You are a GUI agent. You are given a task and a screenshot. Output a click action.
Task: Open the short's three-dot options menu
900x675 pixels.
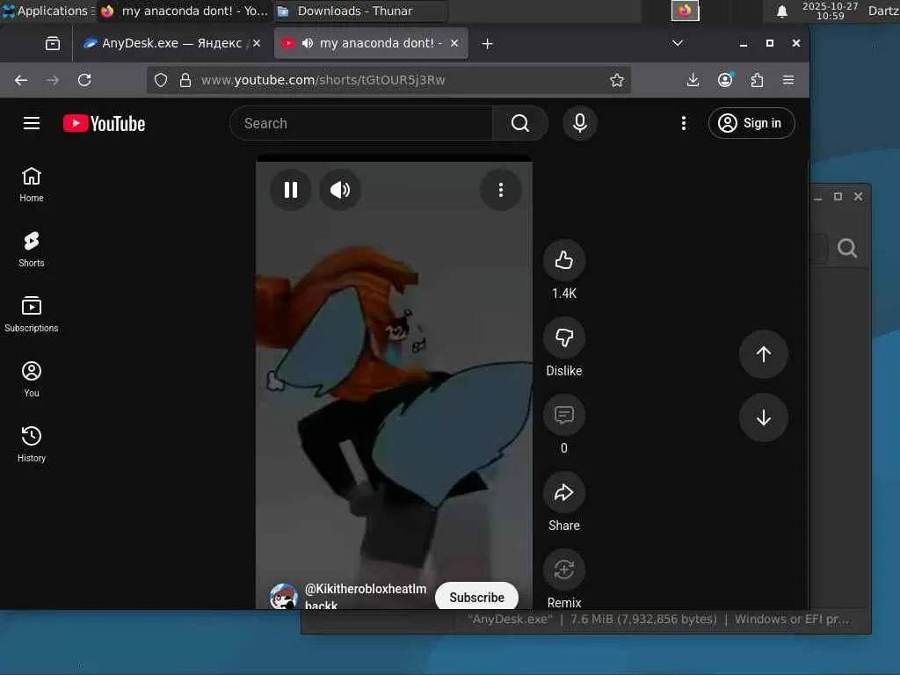(501, 190)
